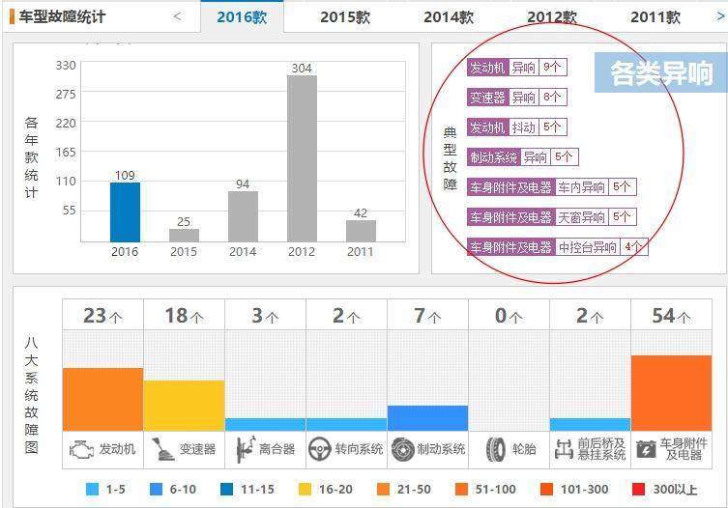Screen dimensions: 728x508
Task: Switch to the 2015款 tab
Action: 345,17
